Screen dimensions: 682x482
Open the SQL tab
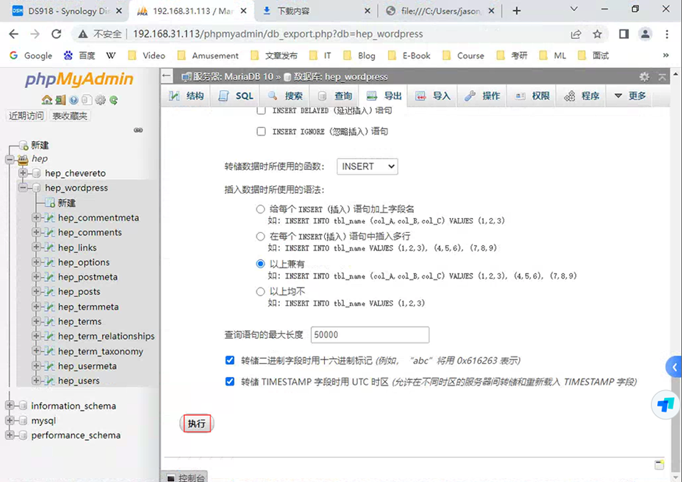click(236, 96)
